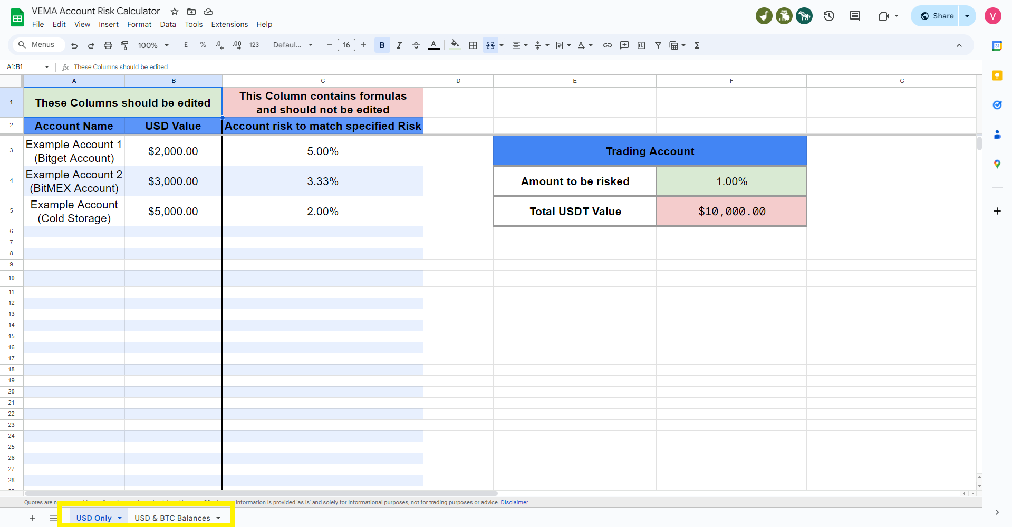
Task: Open Contacts side panel icon
Action: [997, 135]
